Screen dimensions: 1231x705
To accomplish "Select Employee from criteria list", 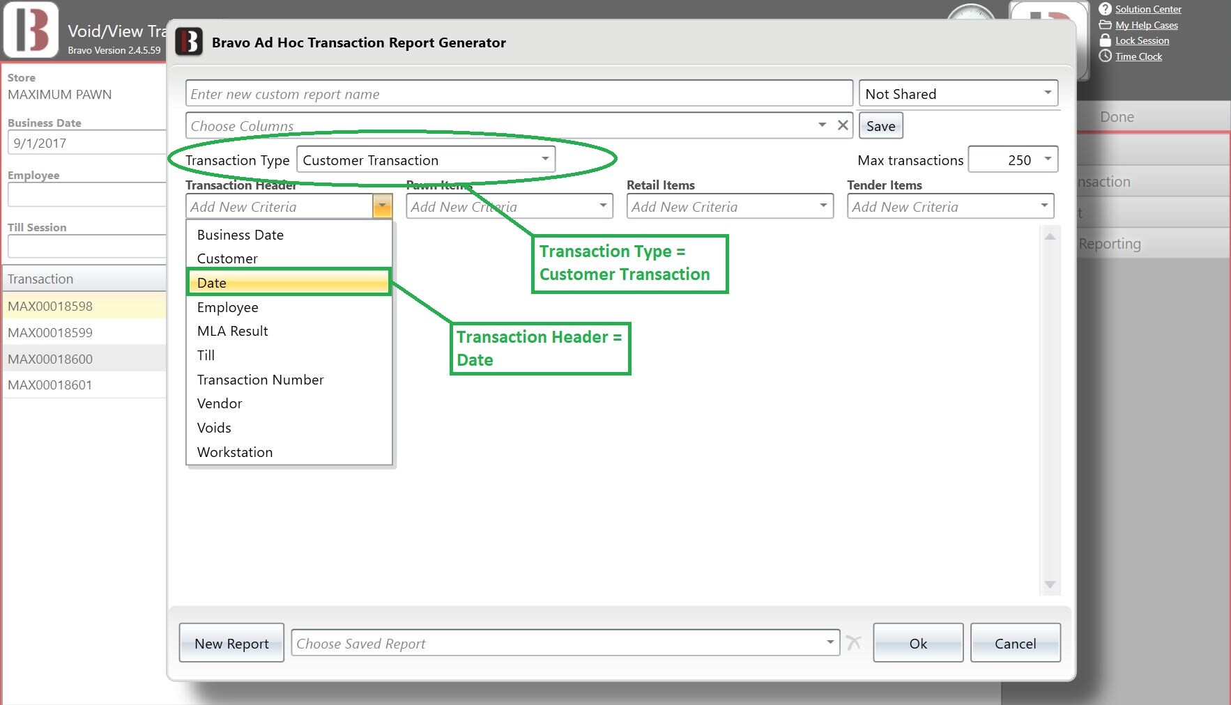I will click(289, 307).
